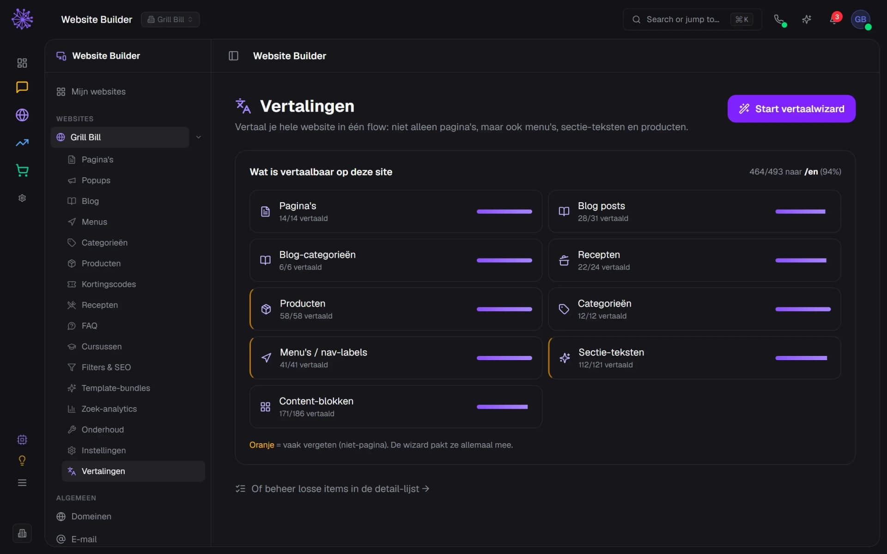Open the Menu's / nav-labels card
Viewport: 887px width, 554px height.
click(x=395, y=358)
